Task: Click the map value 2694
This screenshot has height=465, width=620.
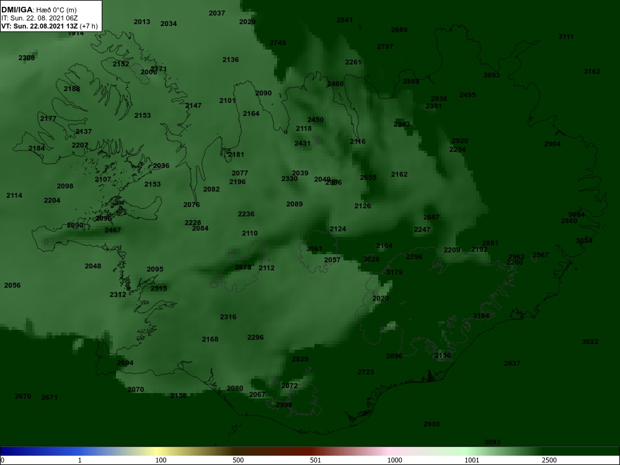Action: (125, 363)
